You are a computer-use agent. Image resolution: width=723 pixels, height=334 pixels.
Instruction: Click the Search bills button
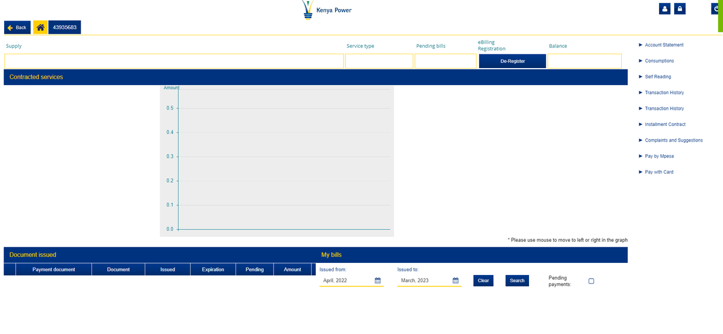click(x=517, y=280)
